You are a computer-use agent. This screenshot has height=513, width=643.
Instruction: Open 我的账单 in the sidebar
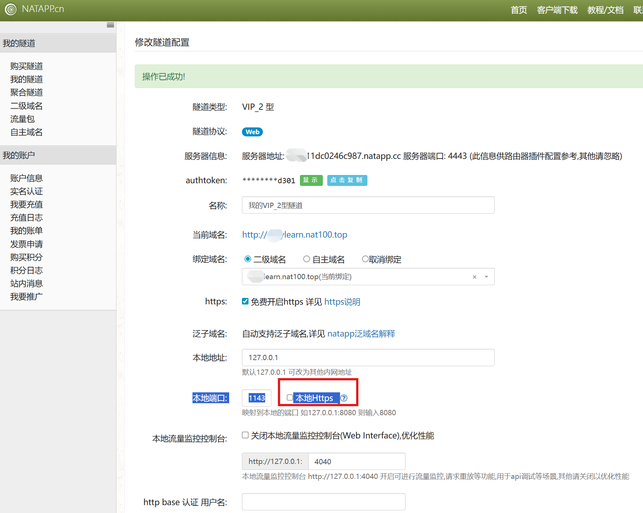coord(27,230)
